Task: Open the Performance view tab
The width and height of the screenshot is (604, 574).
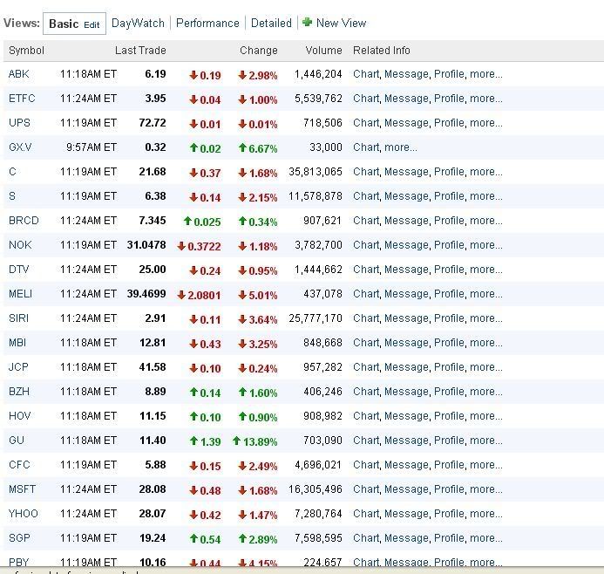Action: pos(207,23)
